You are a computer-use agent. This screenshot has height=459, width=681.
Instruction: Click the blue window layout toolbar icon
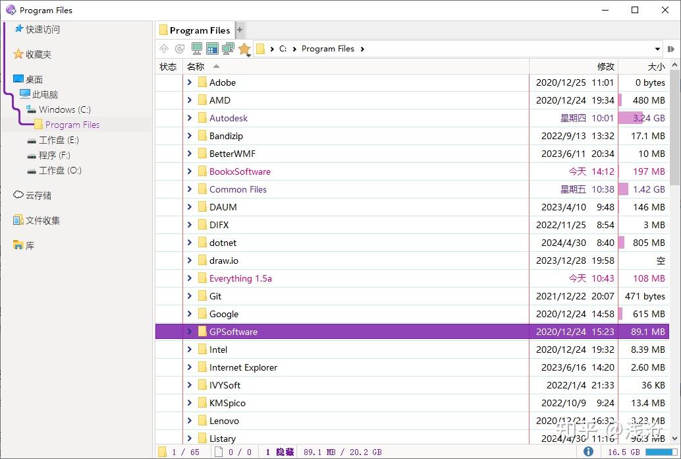tap(212, 49)
